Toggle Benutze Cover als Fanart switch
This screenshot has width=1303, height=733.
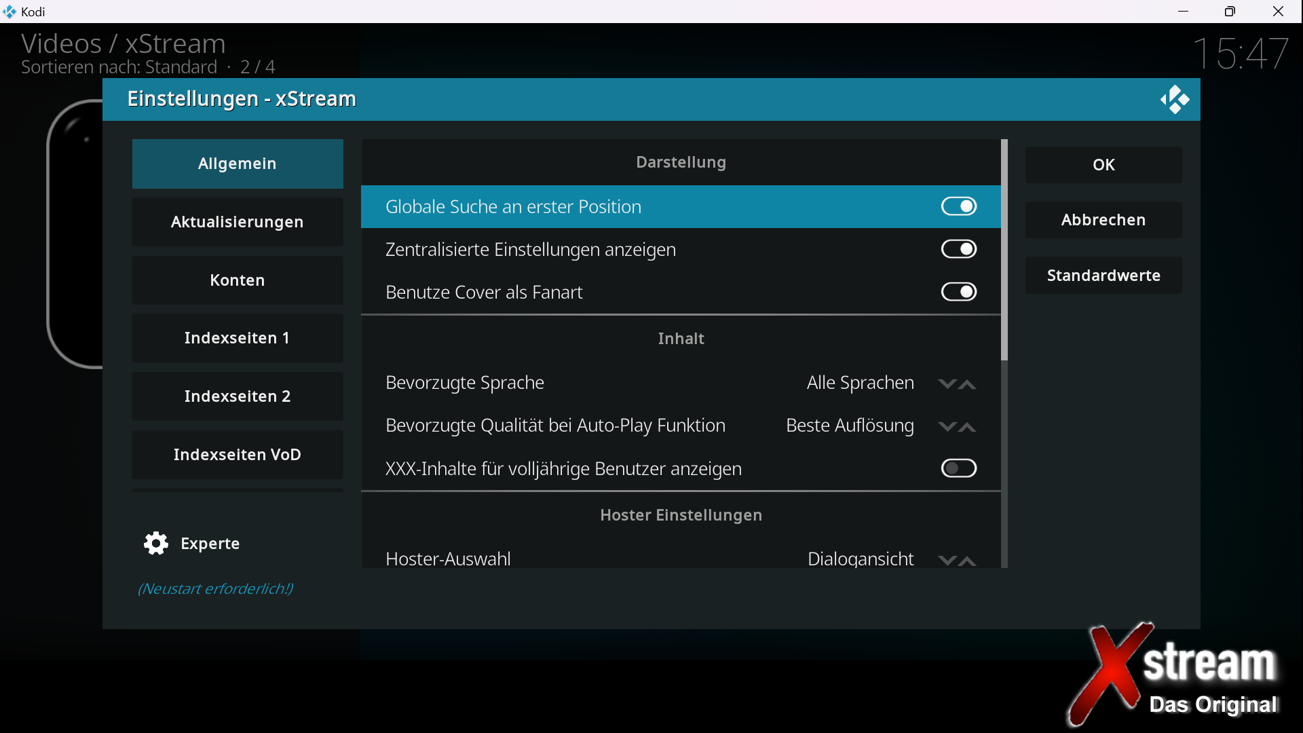tap(958, 292)
